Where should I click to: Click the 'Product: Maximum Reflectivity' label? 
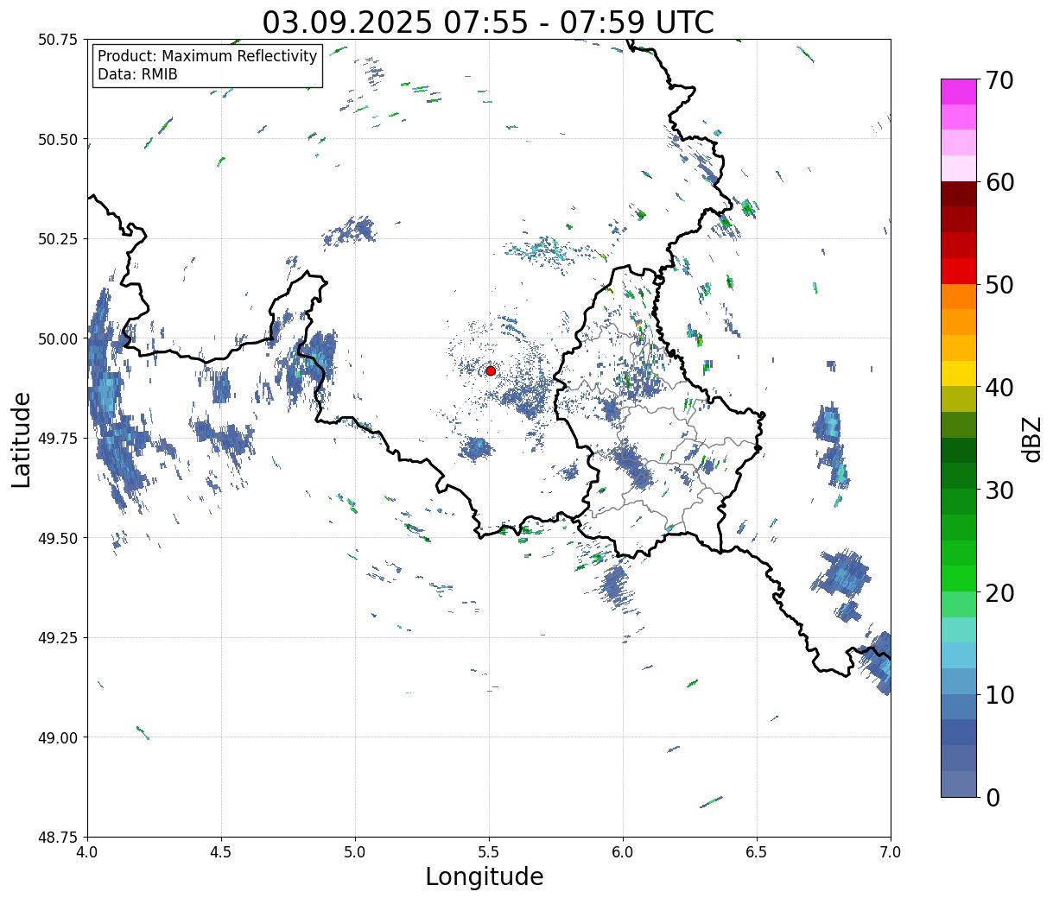point(207,56)
